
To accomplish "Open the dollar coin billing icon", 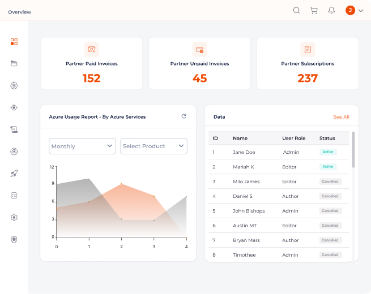I will [x=14, y=85].
